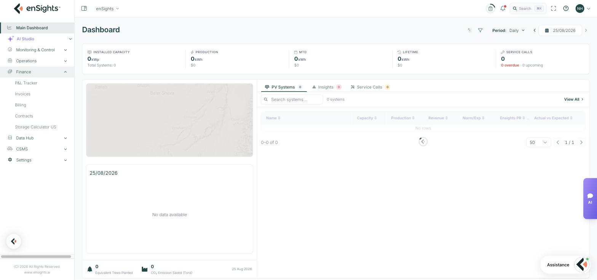Click the Monitoring & Control sidebar icon
The image size is (597, 280).
coord(10,50)
